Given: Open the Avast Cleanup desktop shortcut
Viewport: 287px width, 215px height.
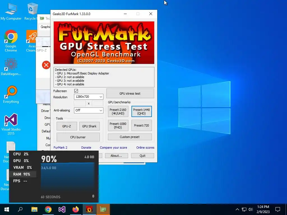Looking at the screenshot, I should point(31,41).
